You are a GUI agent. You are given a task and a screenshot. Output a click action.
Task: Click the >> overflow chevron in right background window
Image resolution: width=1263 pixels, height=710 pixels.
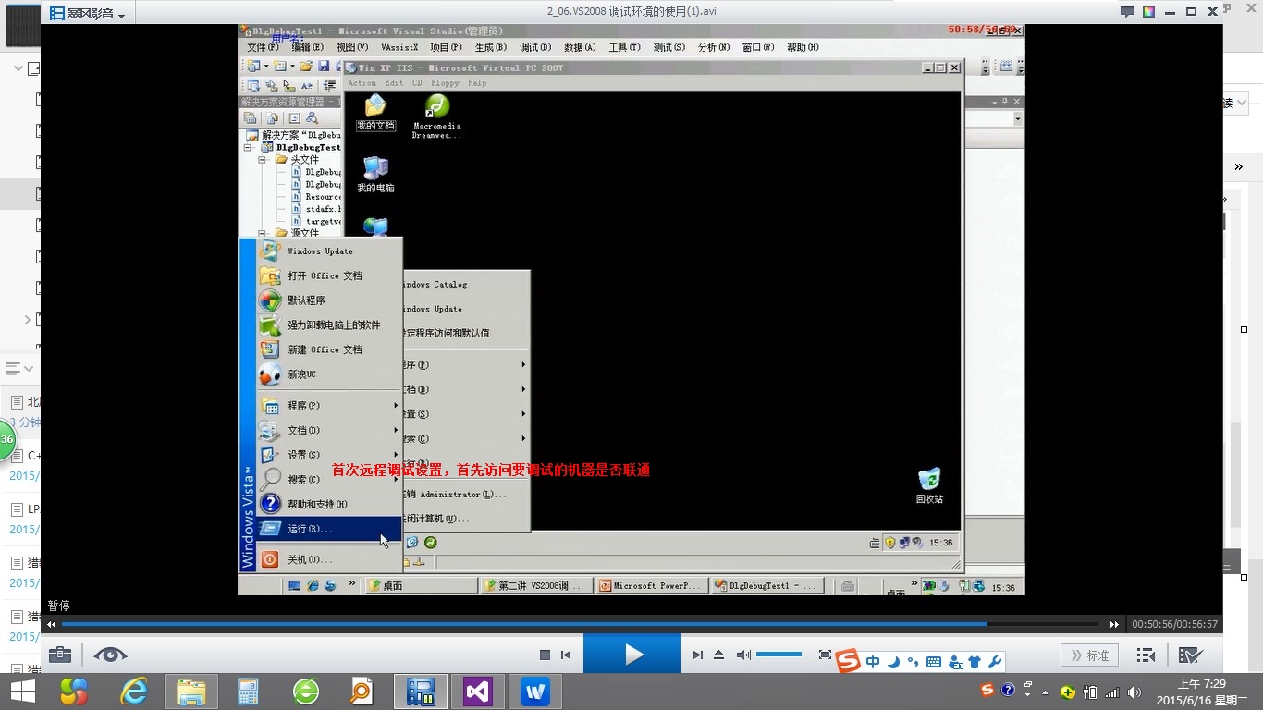click(1239, 167)
